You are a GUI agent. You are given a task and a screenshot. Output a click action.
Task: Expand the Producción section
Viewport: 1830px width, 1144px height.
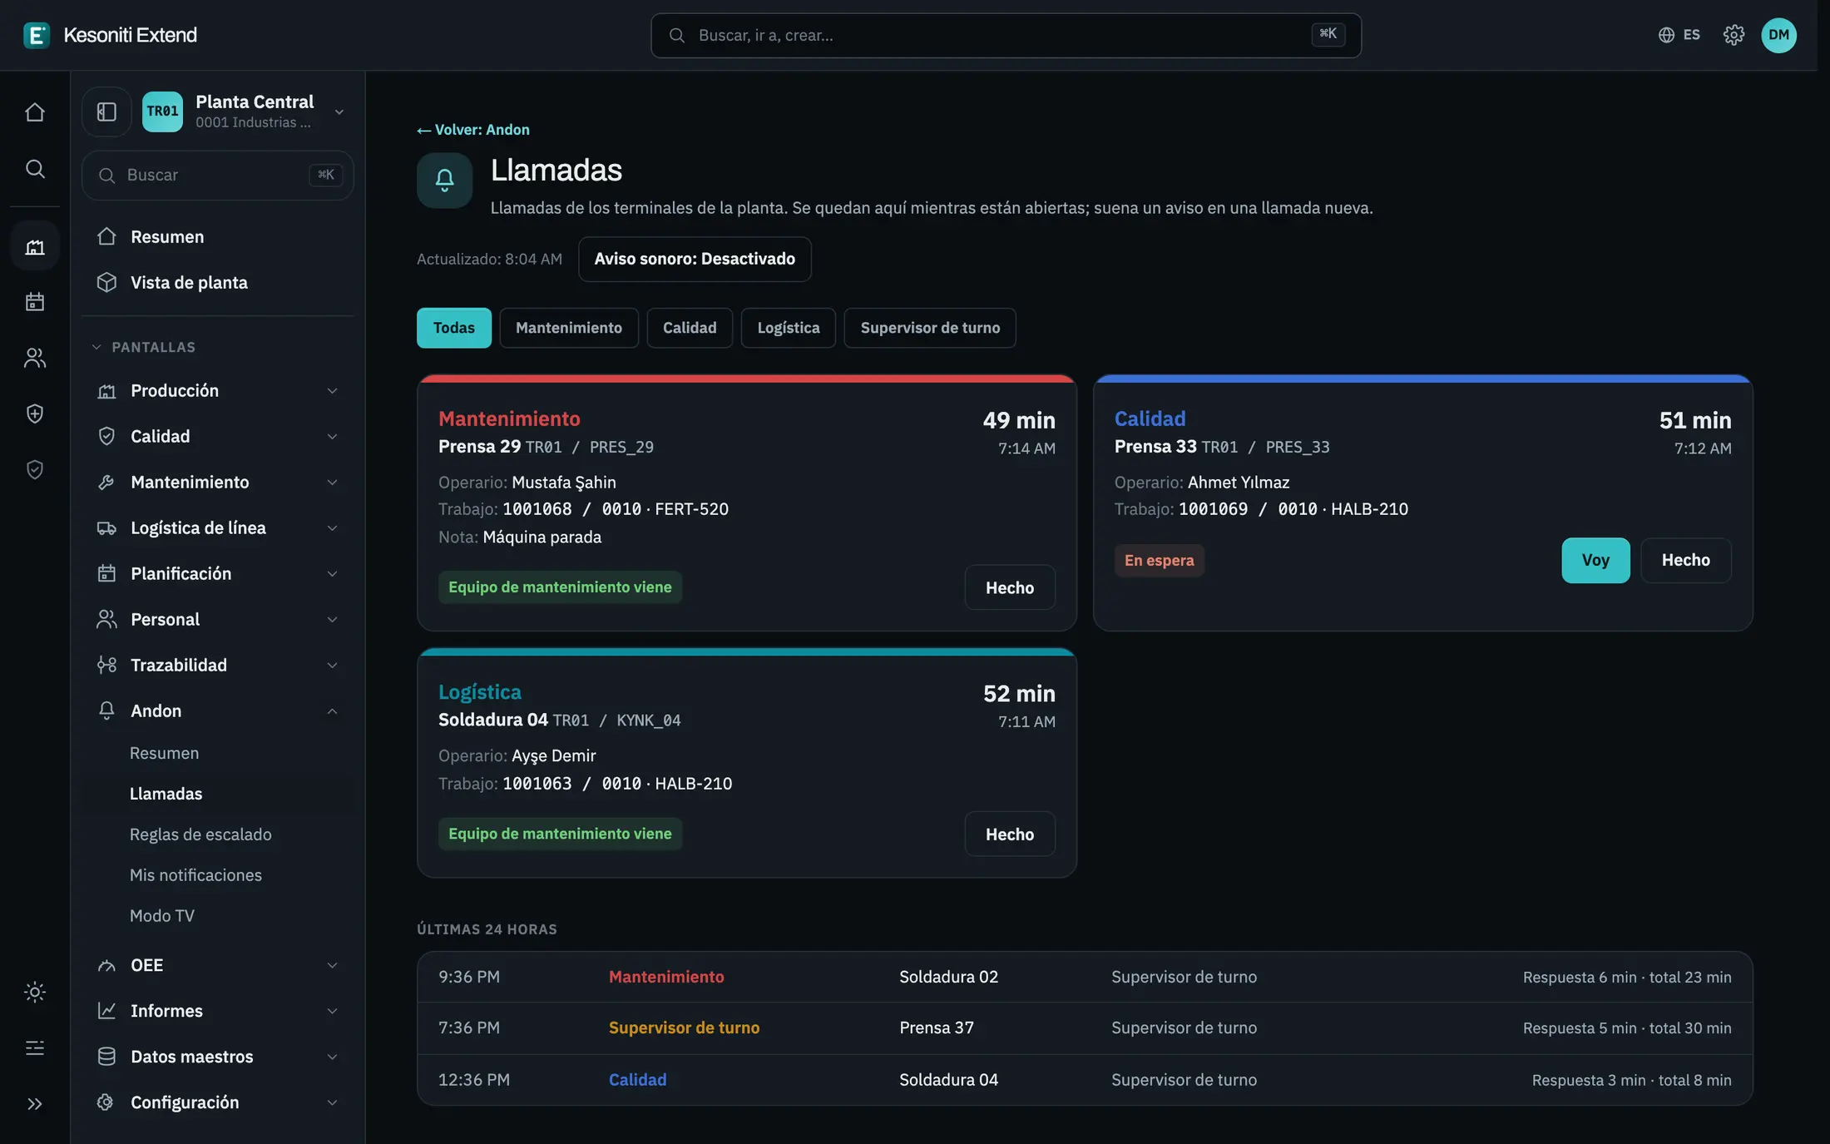218,390
